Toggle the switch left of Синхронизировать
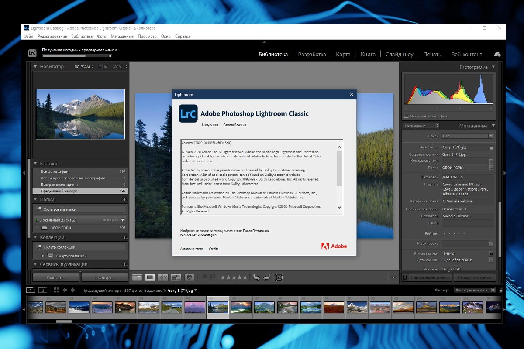Viewport: 524px width, 349px height. point(405,277)
